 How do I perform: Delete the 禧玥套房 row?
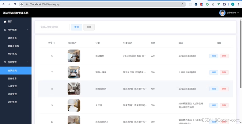coord(224,56)
